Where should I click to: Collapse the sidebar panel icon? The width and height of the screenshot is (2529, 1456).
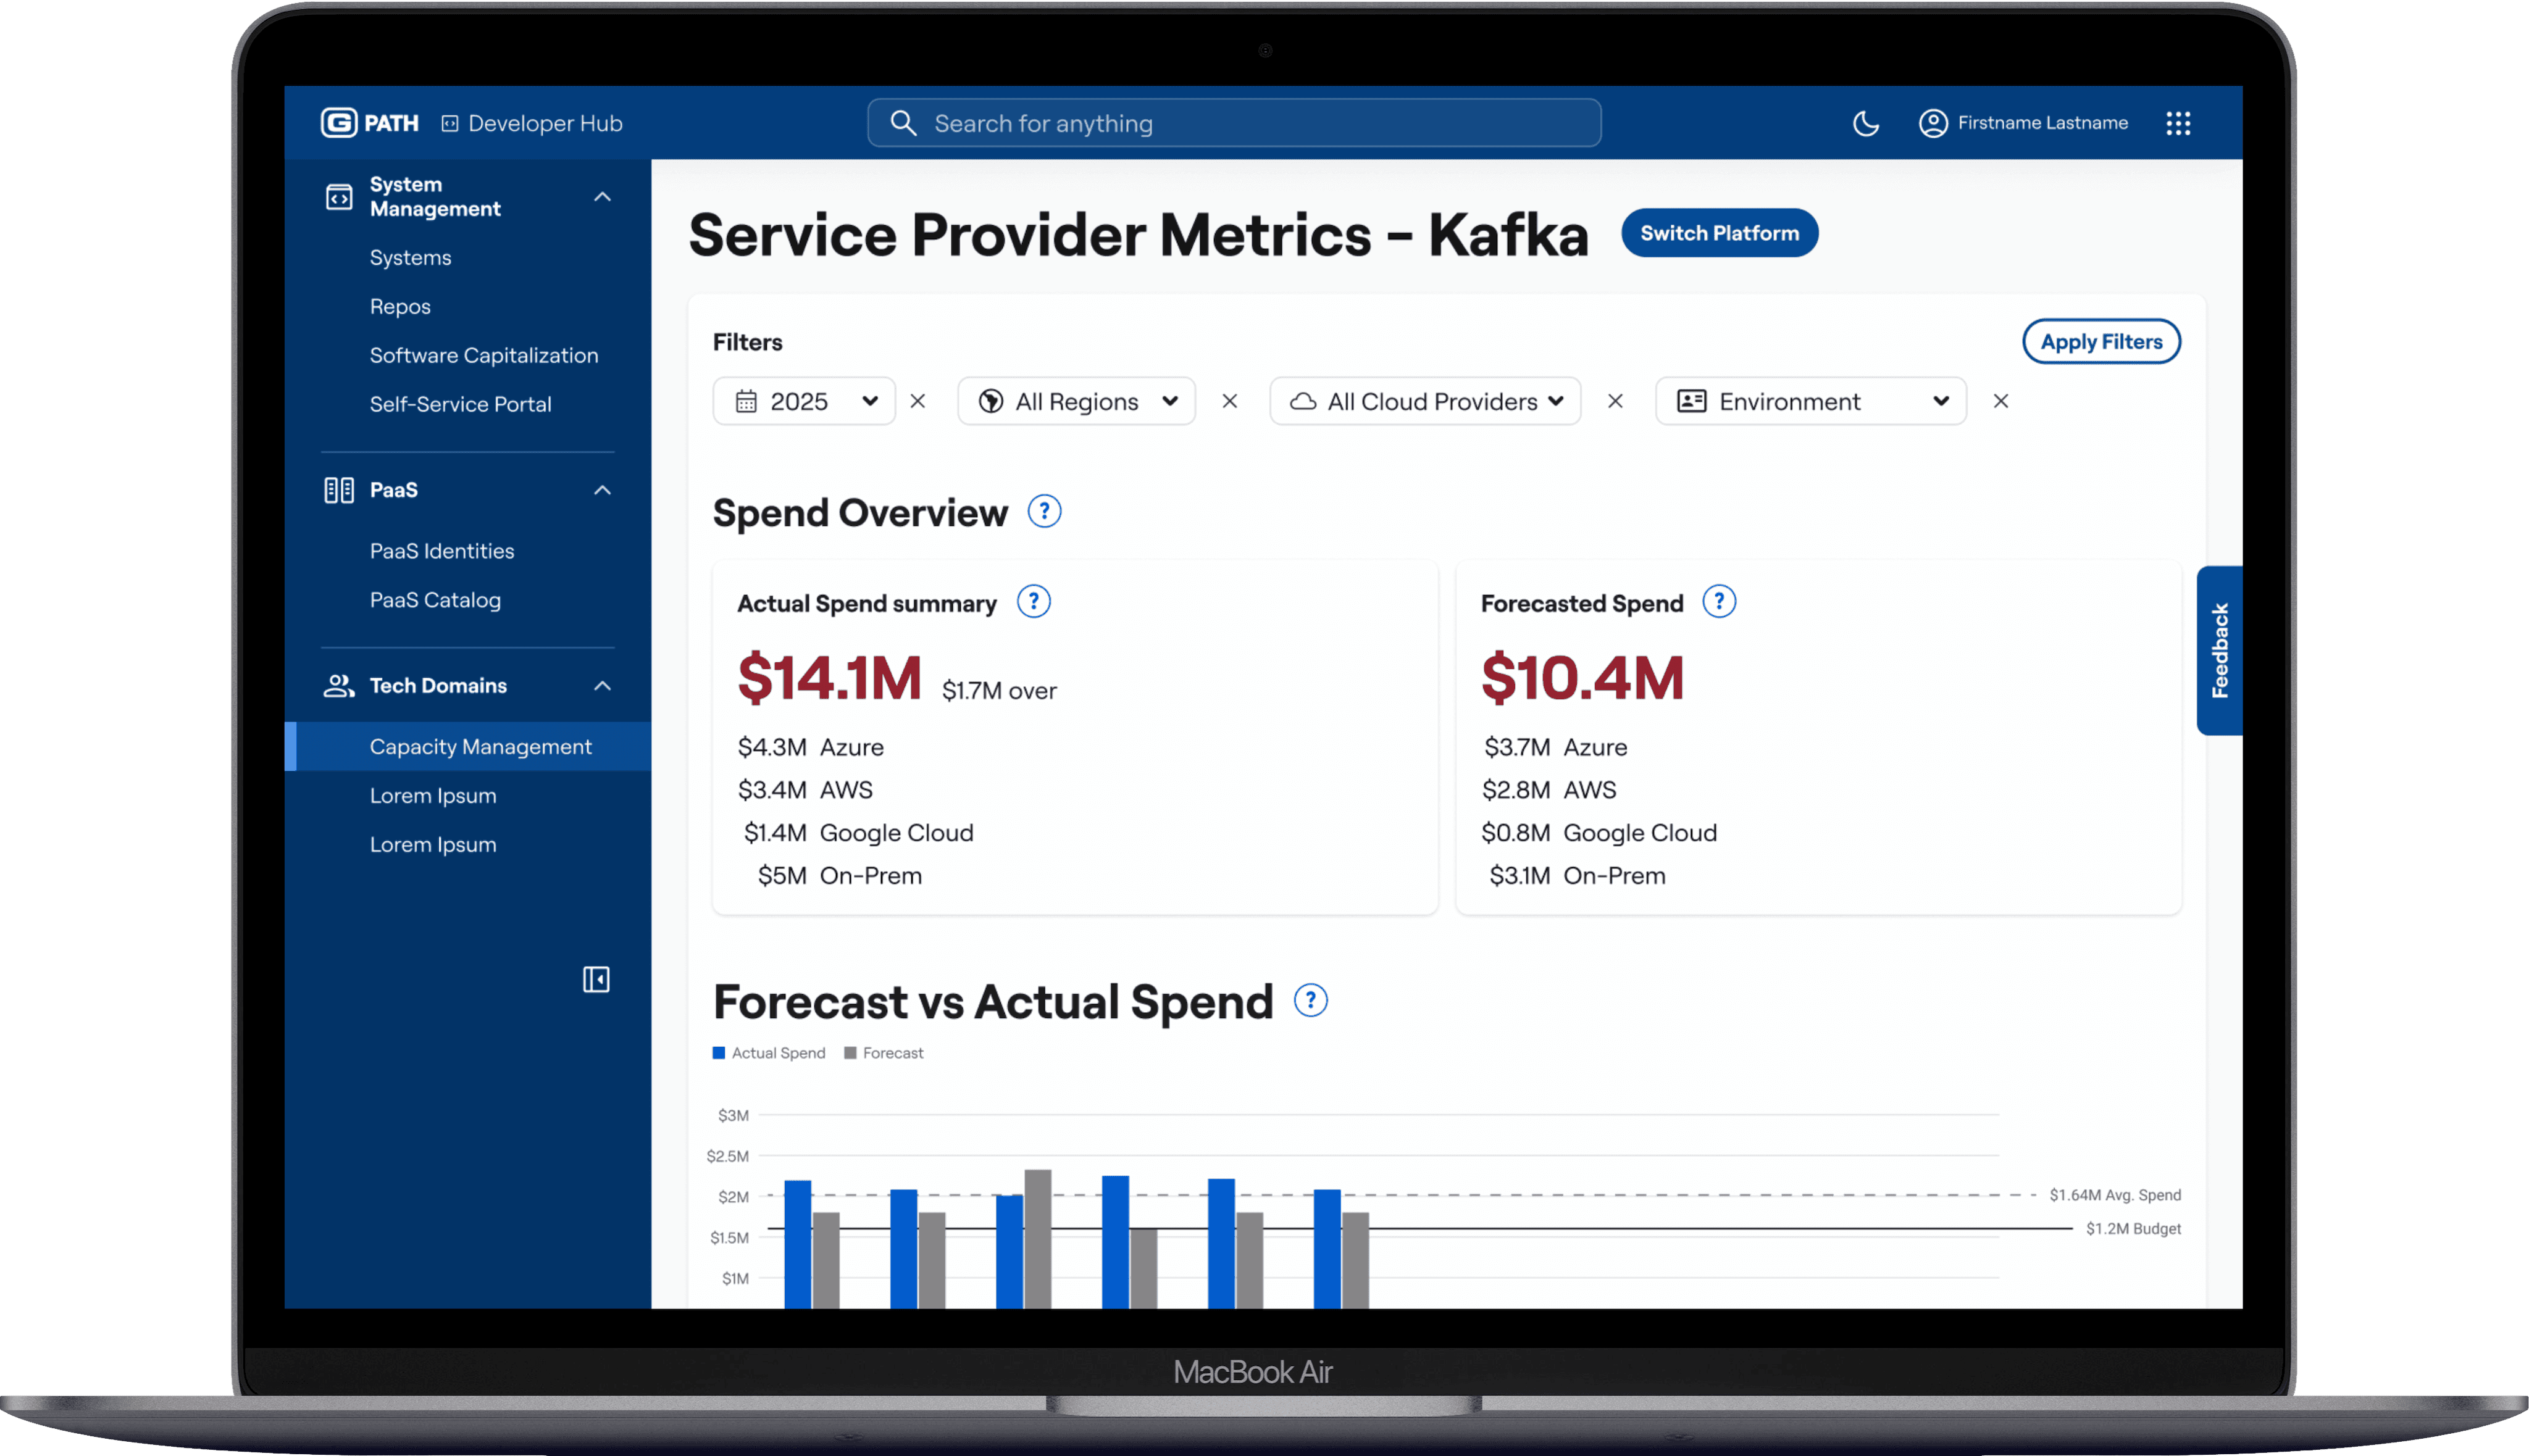click(596, 979)
